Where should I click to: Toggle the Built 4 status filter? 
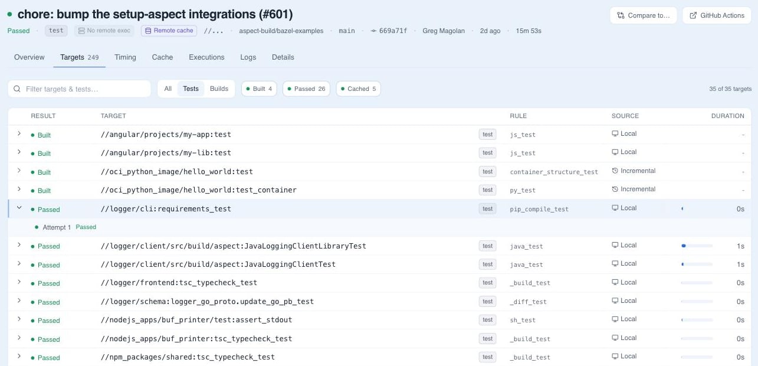point(259,89)
